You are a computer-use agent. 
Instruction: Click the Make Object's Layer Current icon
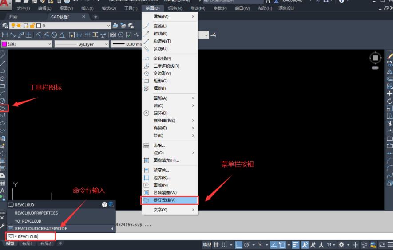pos(115,26)
